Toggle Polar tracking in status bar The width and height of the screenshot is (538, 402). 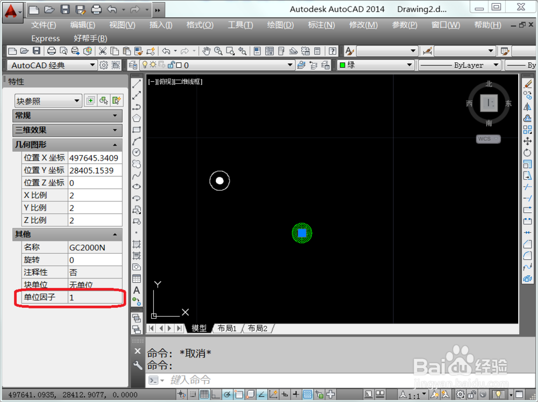(x=227, y=394)
